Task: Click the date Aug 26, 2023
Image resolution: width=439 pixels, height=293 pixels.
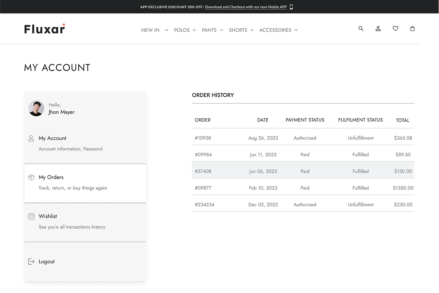Action: click(263, 138)
